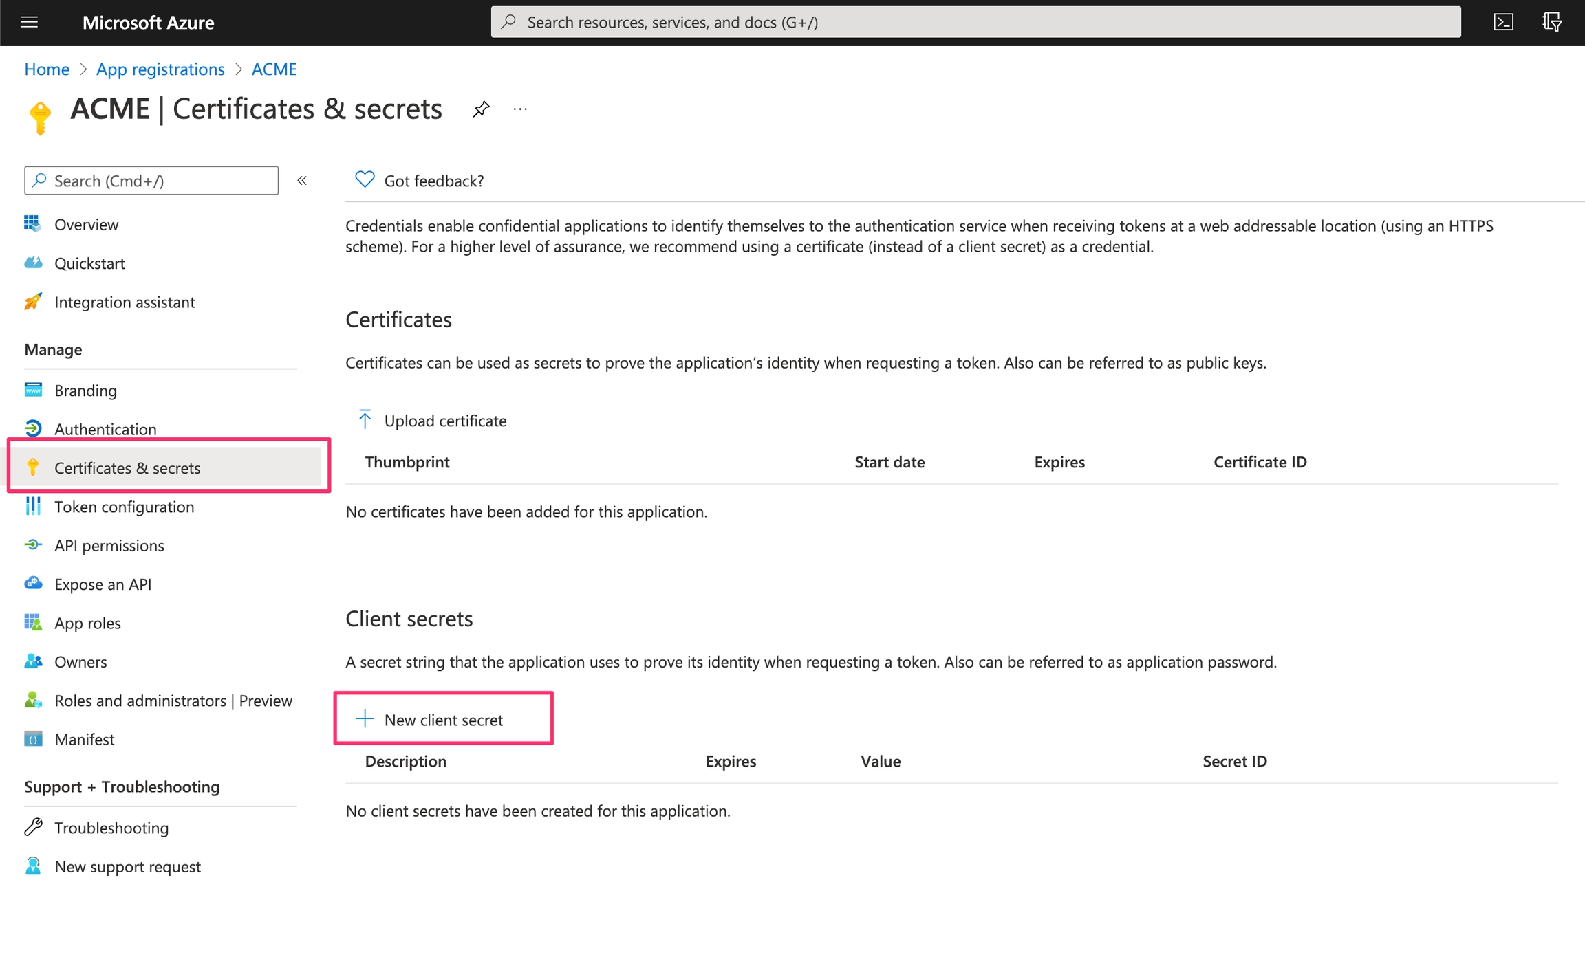Collapse the left navigation sidebar

(302, 181)
